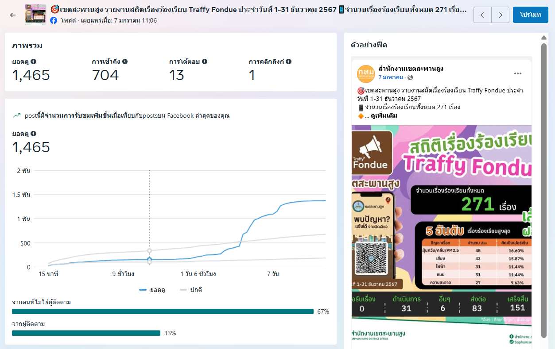Viewport: 555px width, 349px height.
Task: Click the published date text เผยแพร่เมื่อ 7 มกราคม 11:06
Action: click(x=119, y=20)
